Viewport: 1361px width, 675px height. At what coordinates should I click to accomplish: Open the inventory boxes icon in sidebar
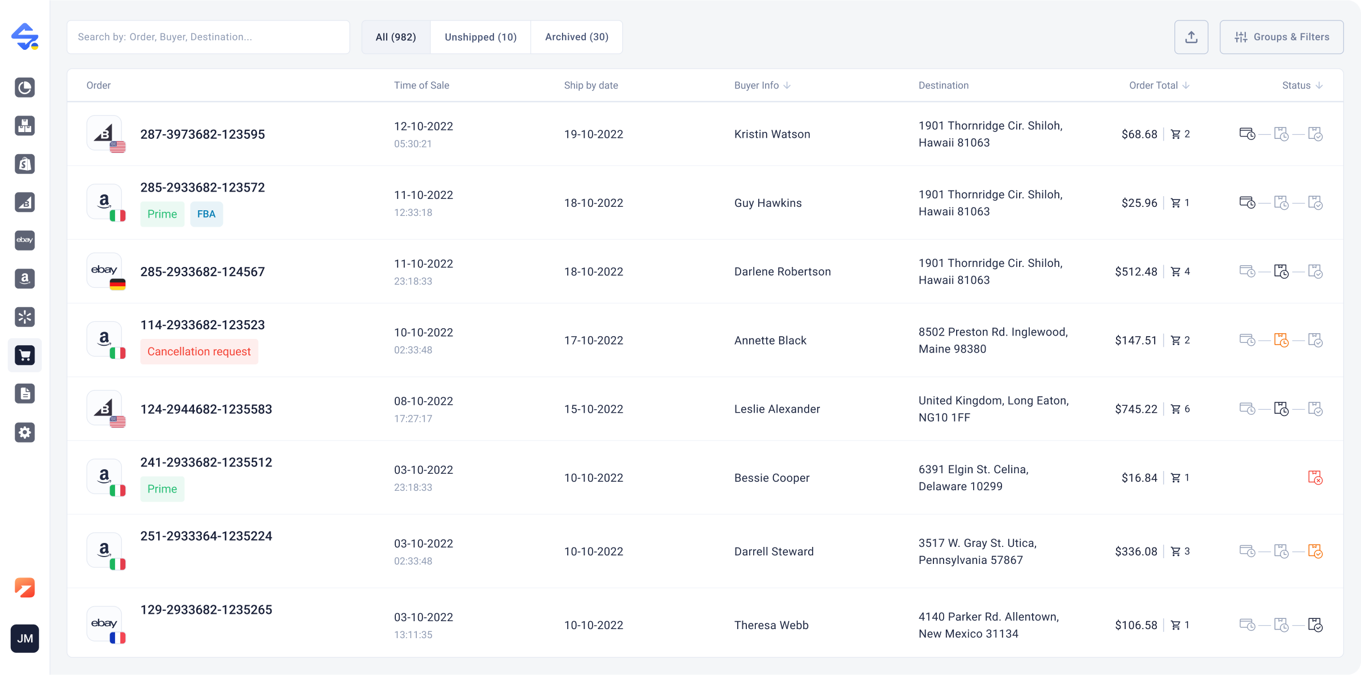point(25,126)
